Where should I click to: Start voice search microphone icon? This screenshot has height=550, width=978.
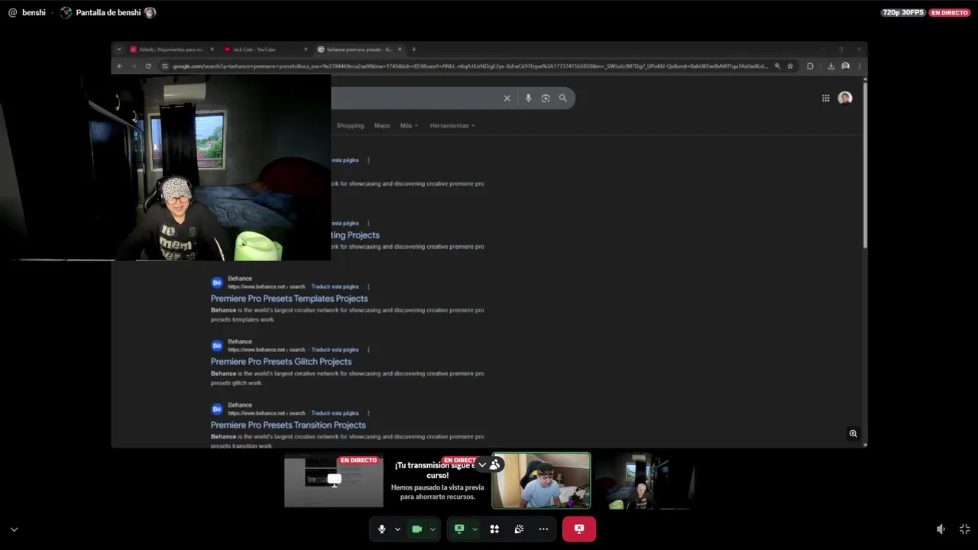click(528, 98)
